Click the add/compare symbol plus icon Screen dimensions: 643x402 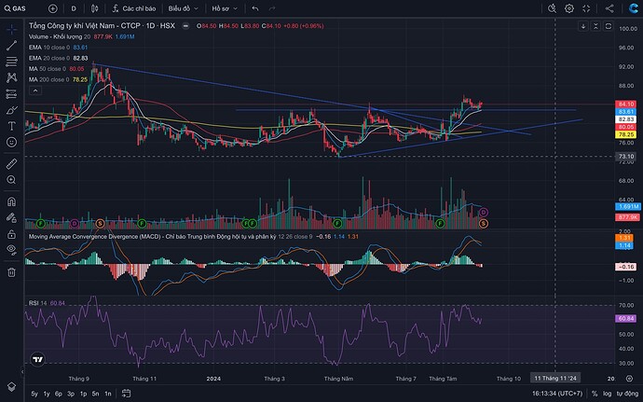53,8
